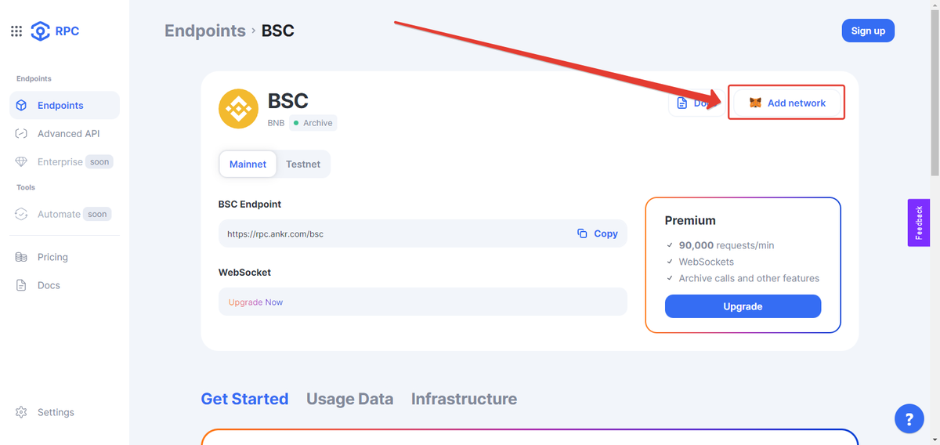
Task: Click the BSC Binance coin logo
Action: pos(238,109)
